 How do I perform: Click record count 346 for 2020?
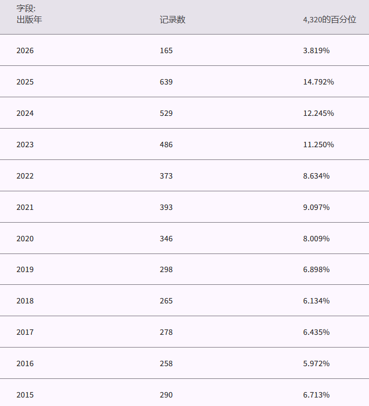click(x=166, y=239)
